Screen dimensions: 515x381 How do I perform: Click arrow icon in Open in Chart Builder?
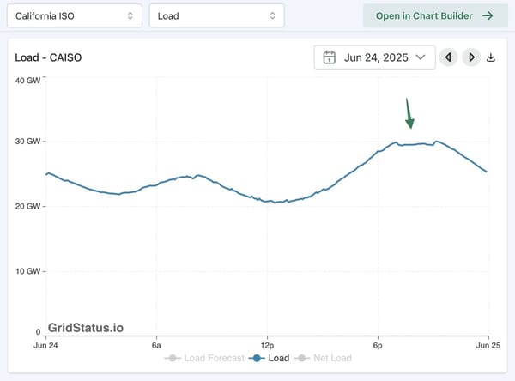(x=488, y=15)
